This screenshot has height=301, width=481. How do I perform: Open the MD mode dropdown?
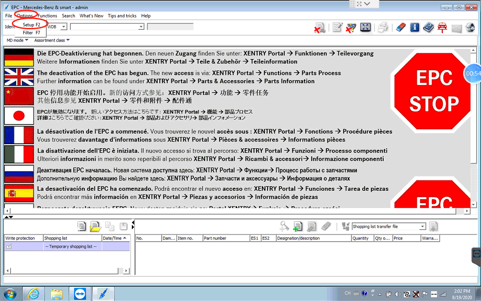[x=17, y=40]
